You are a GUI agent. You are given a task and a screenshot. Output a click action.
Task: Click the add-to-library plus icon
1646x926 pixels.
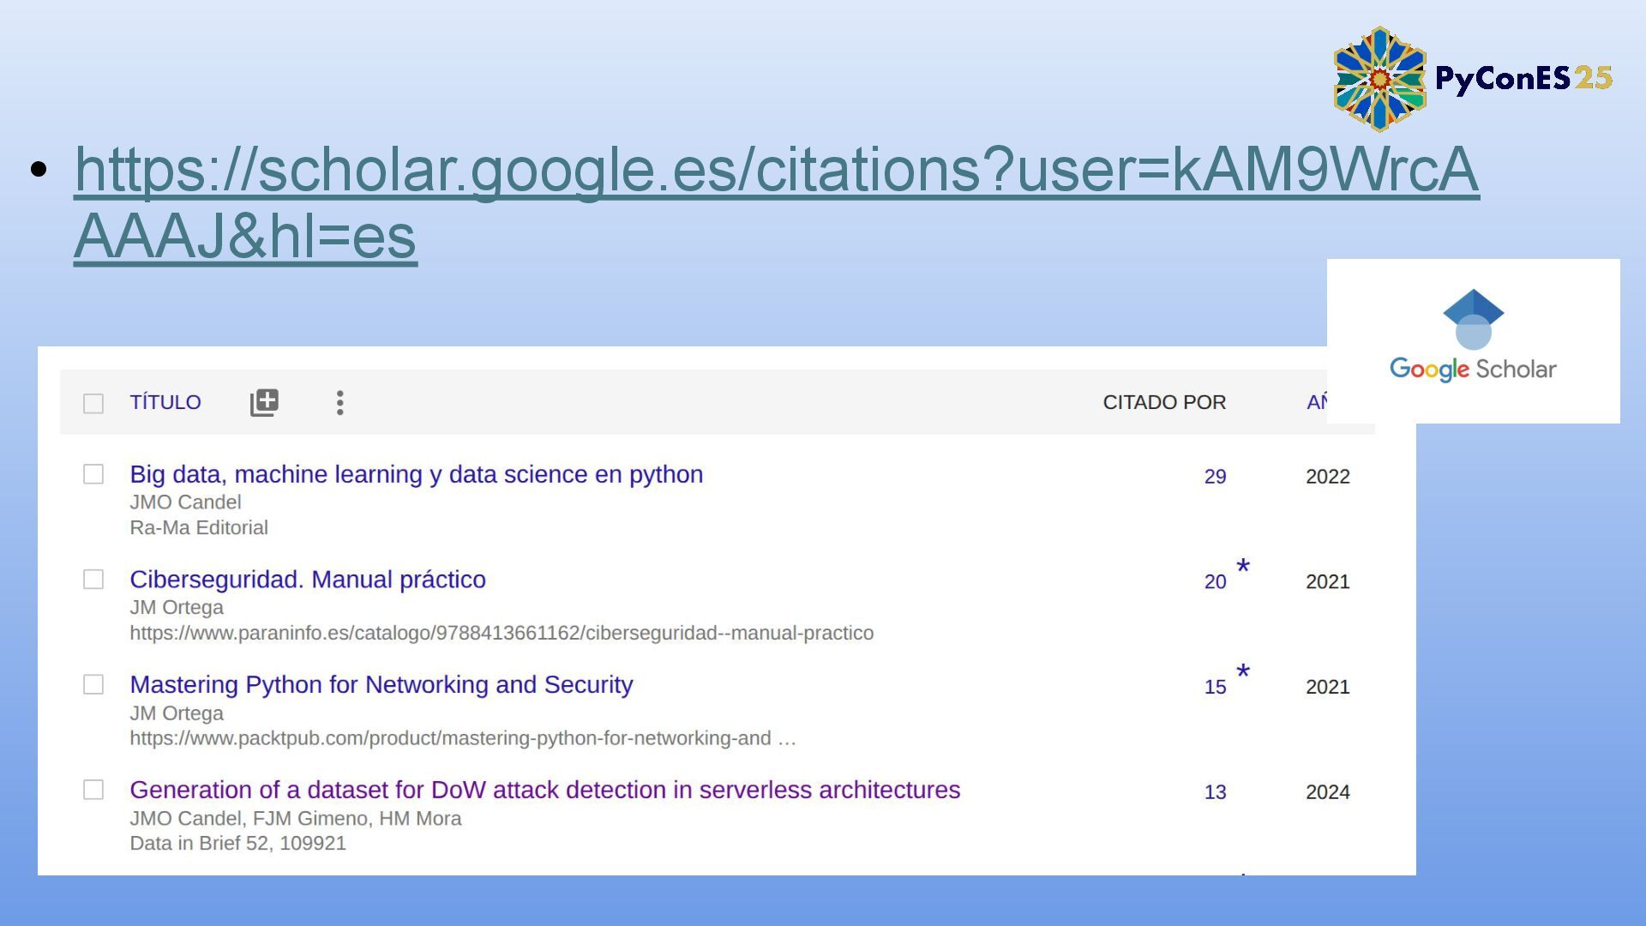(x=264, y=402)
